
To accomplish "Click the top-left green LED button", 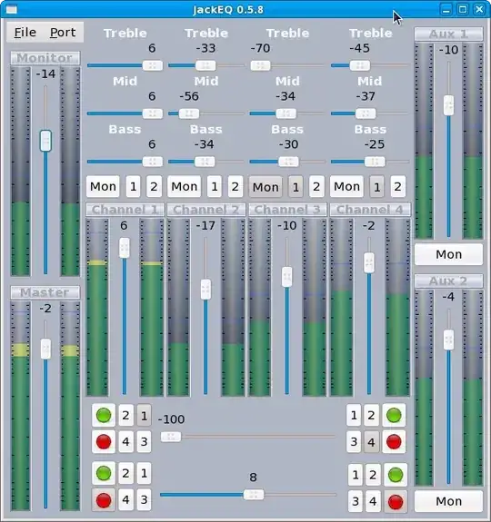I will tap(104, 415).
